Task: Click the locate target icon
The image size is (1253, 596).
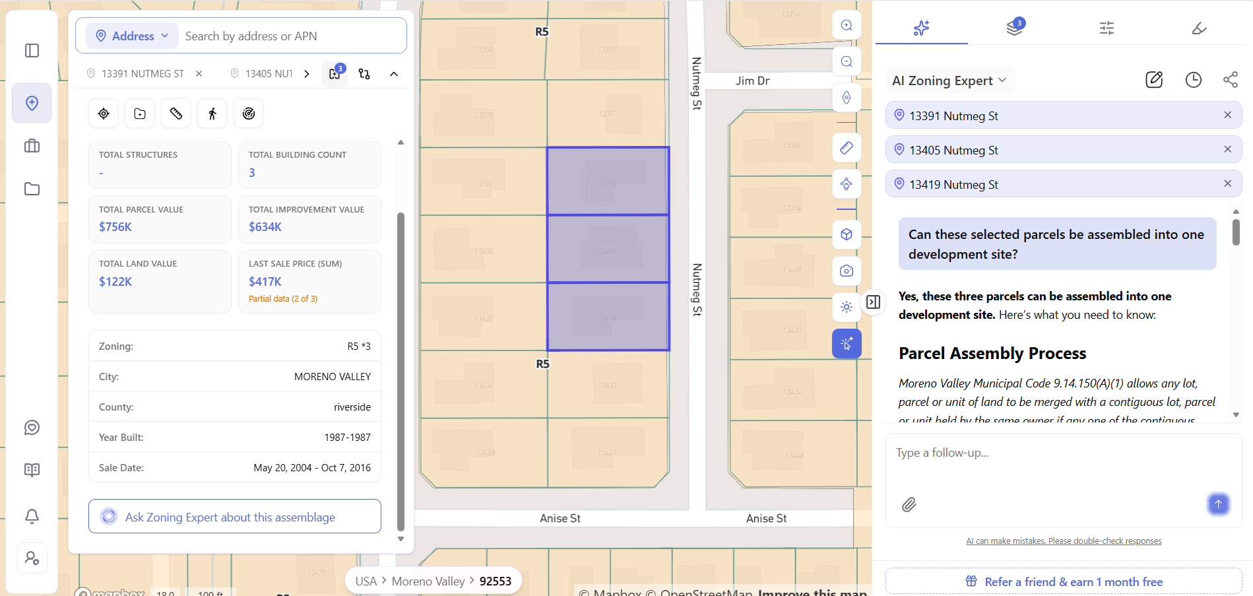Action: pos(104,114)
